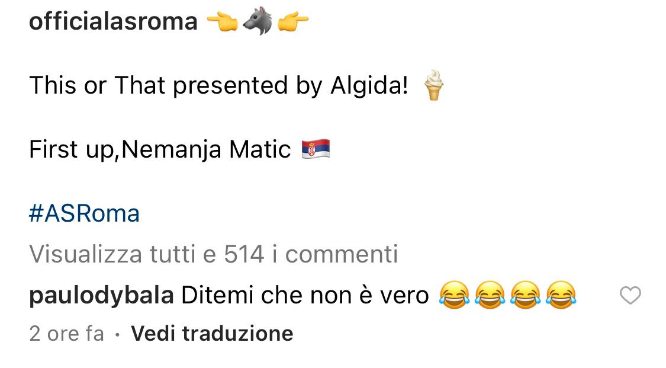
Task: Tap Vedi traduzione to translate the comment
Action: click(212, 334)
